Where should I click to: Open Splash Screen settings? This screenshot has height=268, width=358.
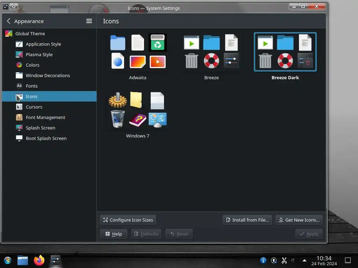(x=49, y=128)
